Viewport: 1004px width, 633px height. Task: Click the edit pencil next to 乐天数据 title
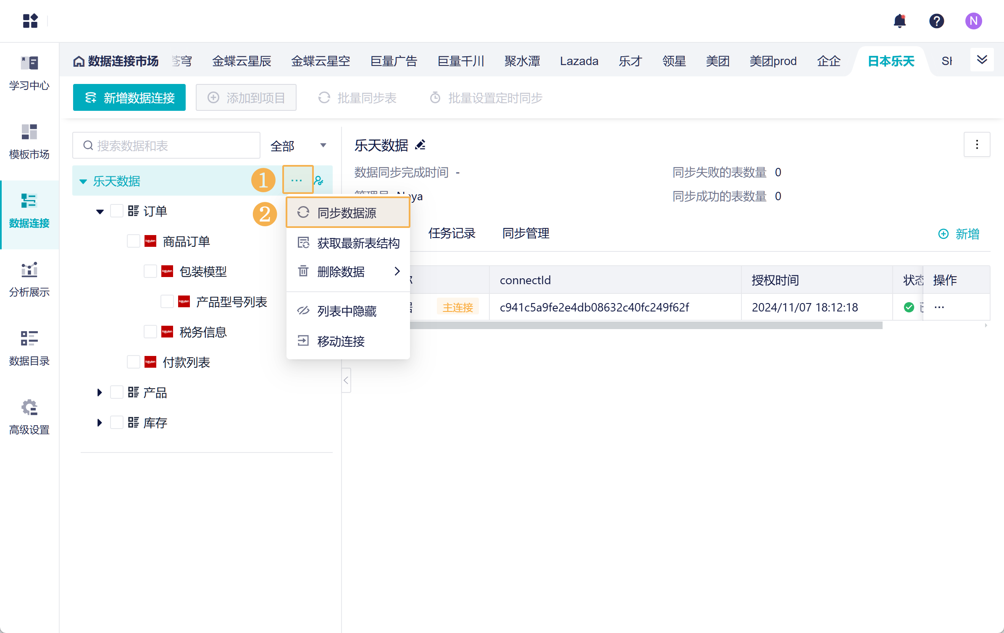(420, 145)
